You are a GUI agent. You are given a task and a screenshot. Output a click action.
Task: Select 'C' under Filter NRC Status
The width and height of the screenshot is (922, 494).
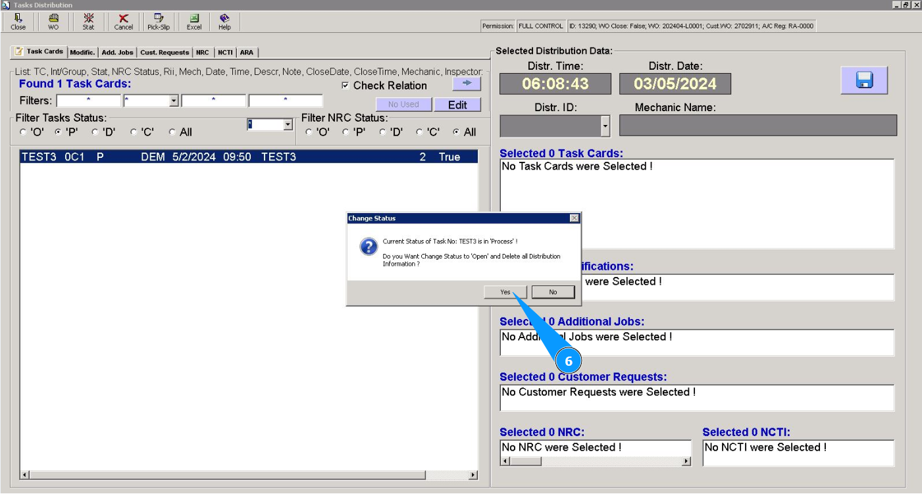(420, 132)
